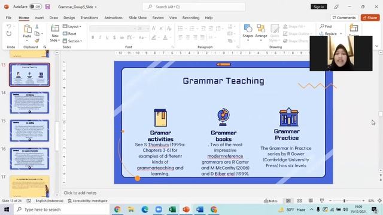Clear all formatting icon
The width and height of the screenshot is (383, 215).
[x=169, y=29]
